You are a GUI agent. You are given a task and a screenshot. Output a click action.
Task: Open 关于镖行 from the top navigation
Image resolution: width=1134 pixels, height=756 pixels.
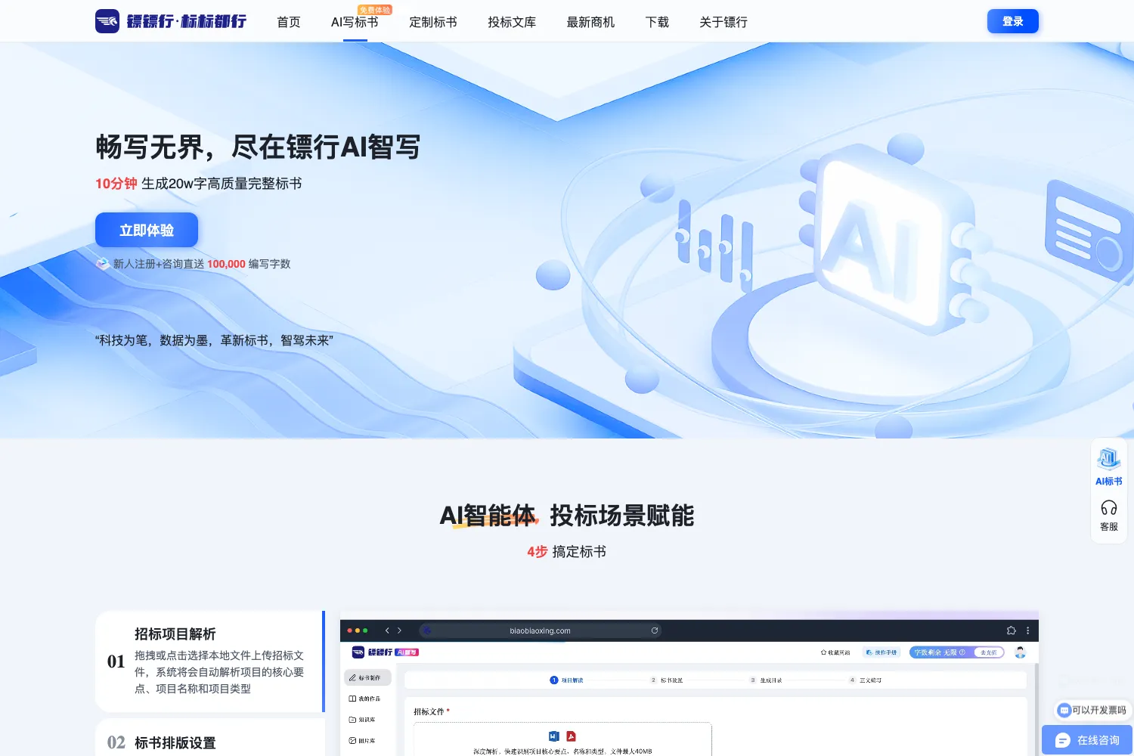click(x=723, y=22)
